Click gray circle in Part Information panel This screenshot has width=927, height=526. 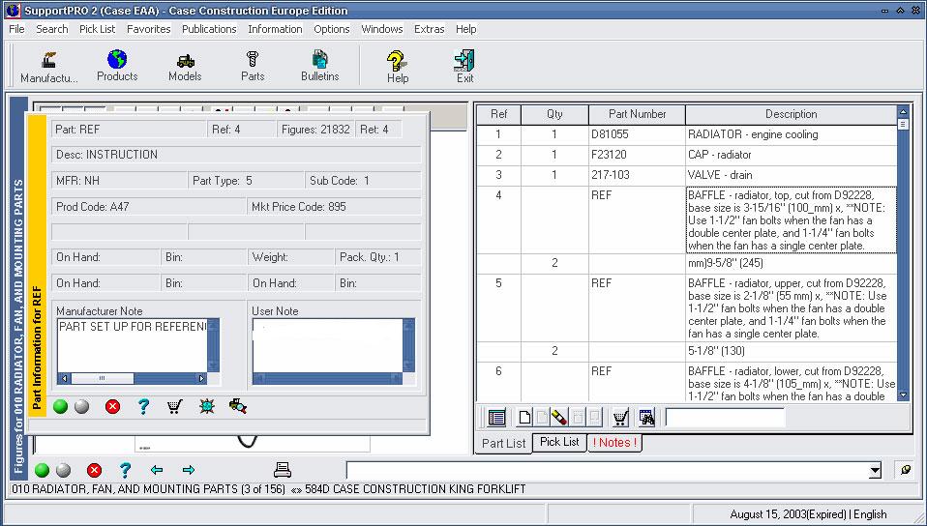point(82,407)
